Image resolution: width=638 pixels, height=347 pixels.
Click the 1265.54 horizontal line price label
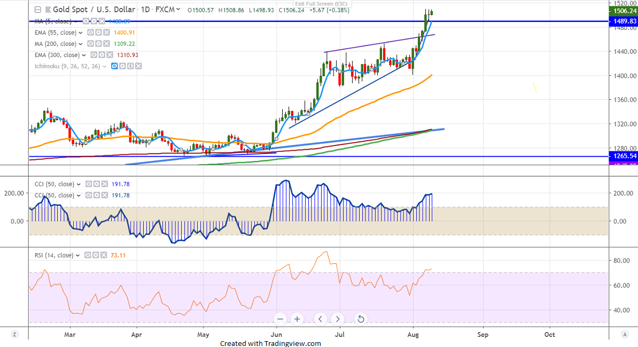tap(624, 156)
